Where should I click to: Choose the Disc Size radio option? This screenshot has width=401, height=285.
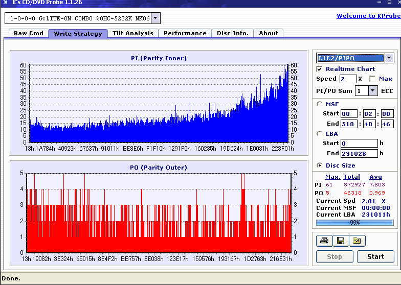pyautogui.click(x=320, y=165)
